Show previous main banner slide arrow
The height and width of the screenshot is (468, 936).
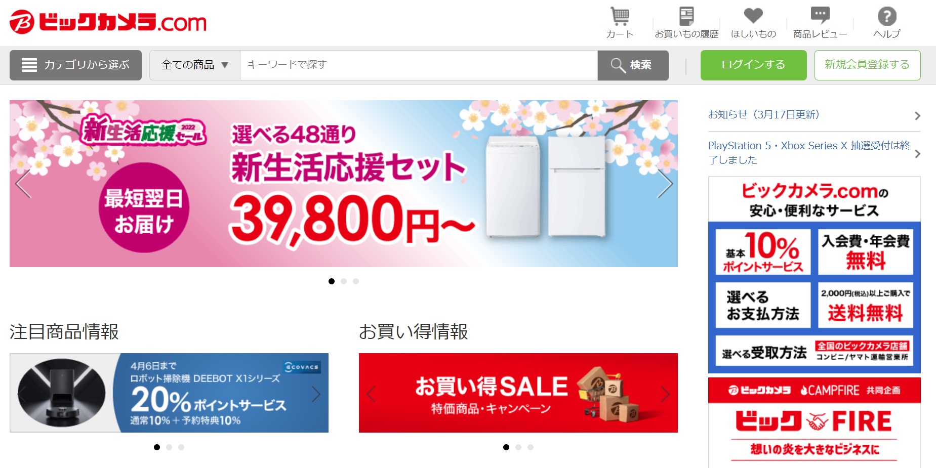tap(23, 183)
